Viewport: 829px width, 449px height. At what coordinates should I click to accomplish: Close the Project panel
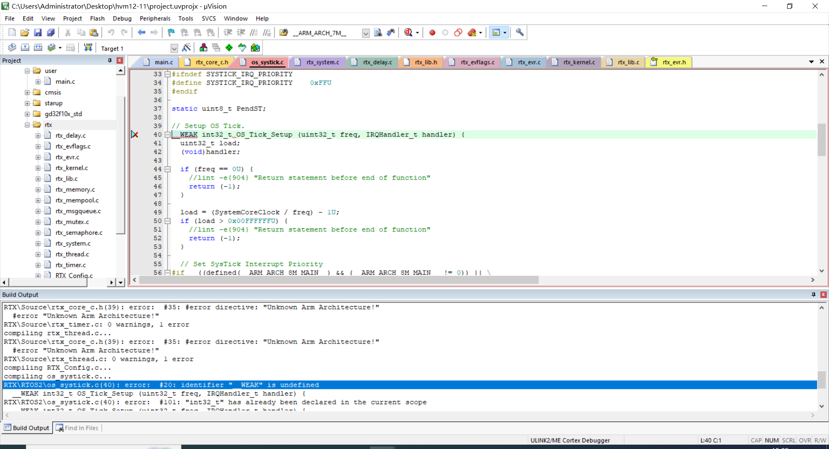[120, 60]
